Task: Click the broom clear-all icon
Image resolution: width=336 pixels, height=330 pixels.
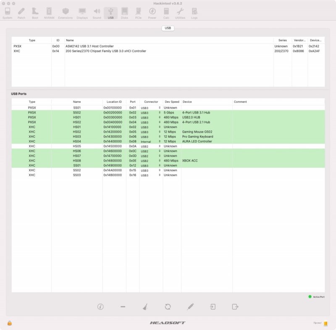Action: (x=145, y=306)
